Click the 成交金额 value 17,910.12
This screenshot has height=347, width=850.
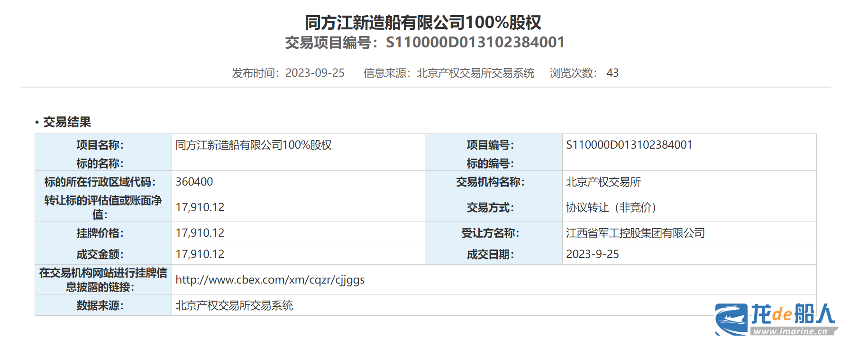pos(200,254)
